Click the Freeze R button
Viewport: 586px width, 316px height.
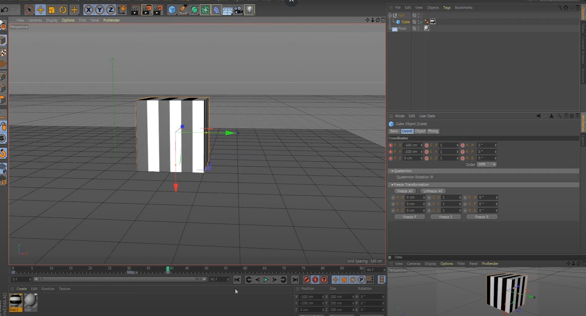482,217
